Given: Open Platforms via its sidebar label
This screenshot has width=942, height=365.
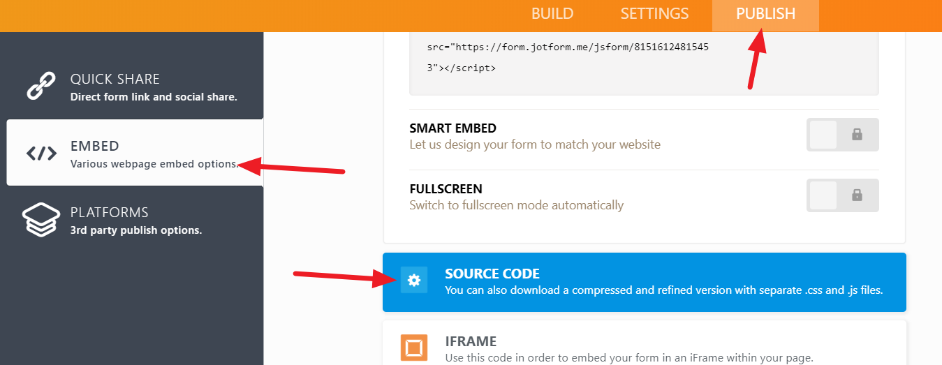Looking at the screenshot, I should coord(110,212).
